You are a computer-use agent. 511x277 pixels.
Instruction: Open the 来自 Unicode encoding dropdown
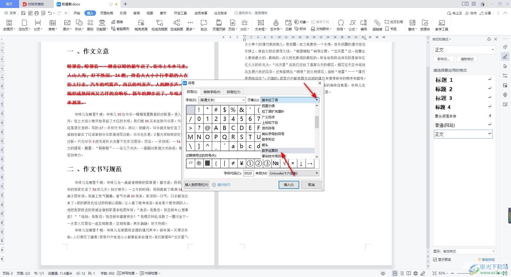(x=294, y=173)
